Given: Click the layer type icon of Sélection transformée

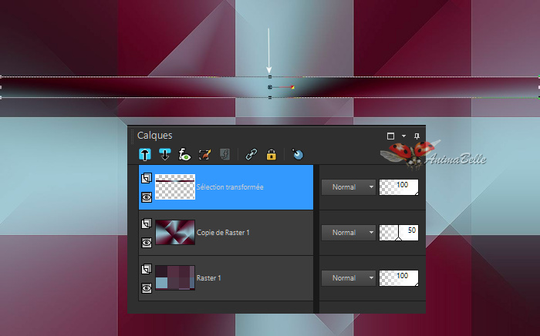Looking at the screenshot, I should click(x=147, y=178).
